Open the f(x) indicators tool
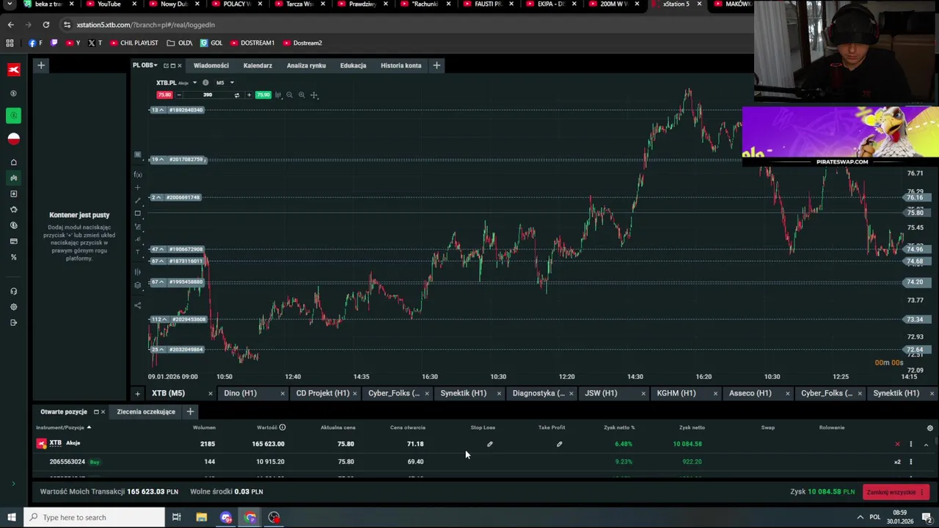The image size is (939, 528). [138, 175]
